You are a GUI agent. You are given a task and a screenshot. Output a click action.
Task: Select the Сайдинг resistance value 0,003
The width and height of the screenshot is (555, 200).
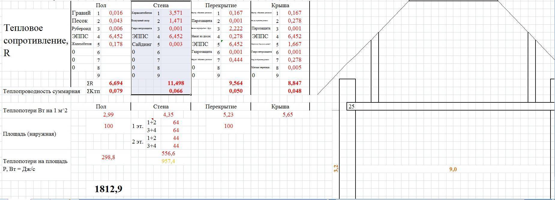point(176,44)
